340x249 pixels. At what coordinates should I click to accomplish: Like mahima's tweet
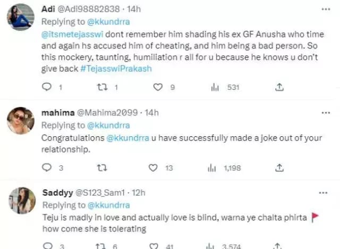[x=154, y=168]
